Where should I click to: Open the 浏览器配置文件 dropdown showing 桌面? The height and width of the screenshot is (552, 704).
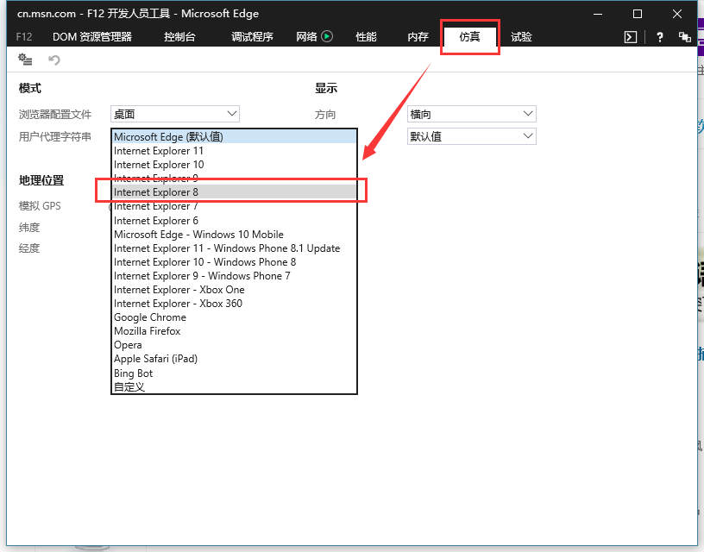[175, 114]
